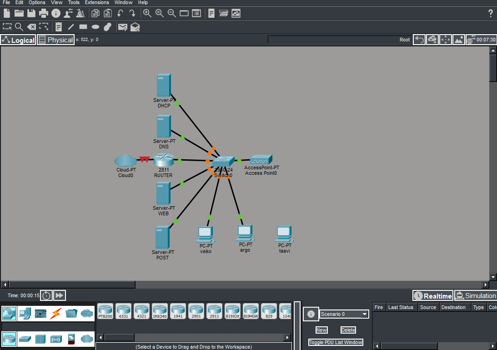Zoom out using the minus magnifier icon
This screenshot has width=497, height=350.
click(172, 13)
